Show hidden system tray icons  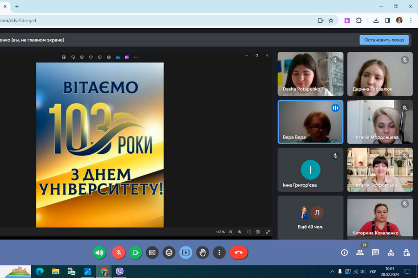332,272
